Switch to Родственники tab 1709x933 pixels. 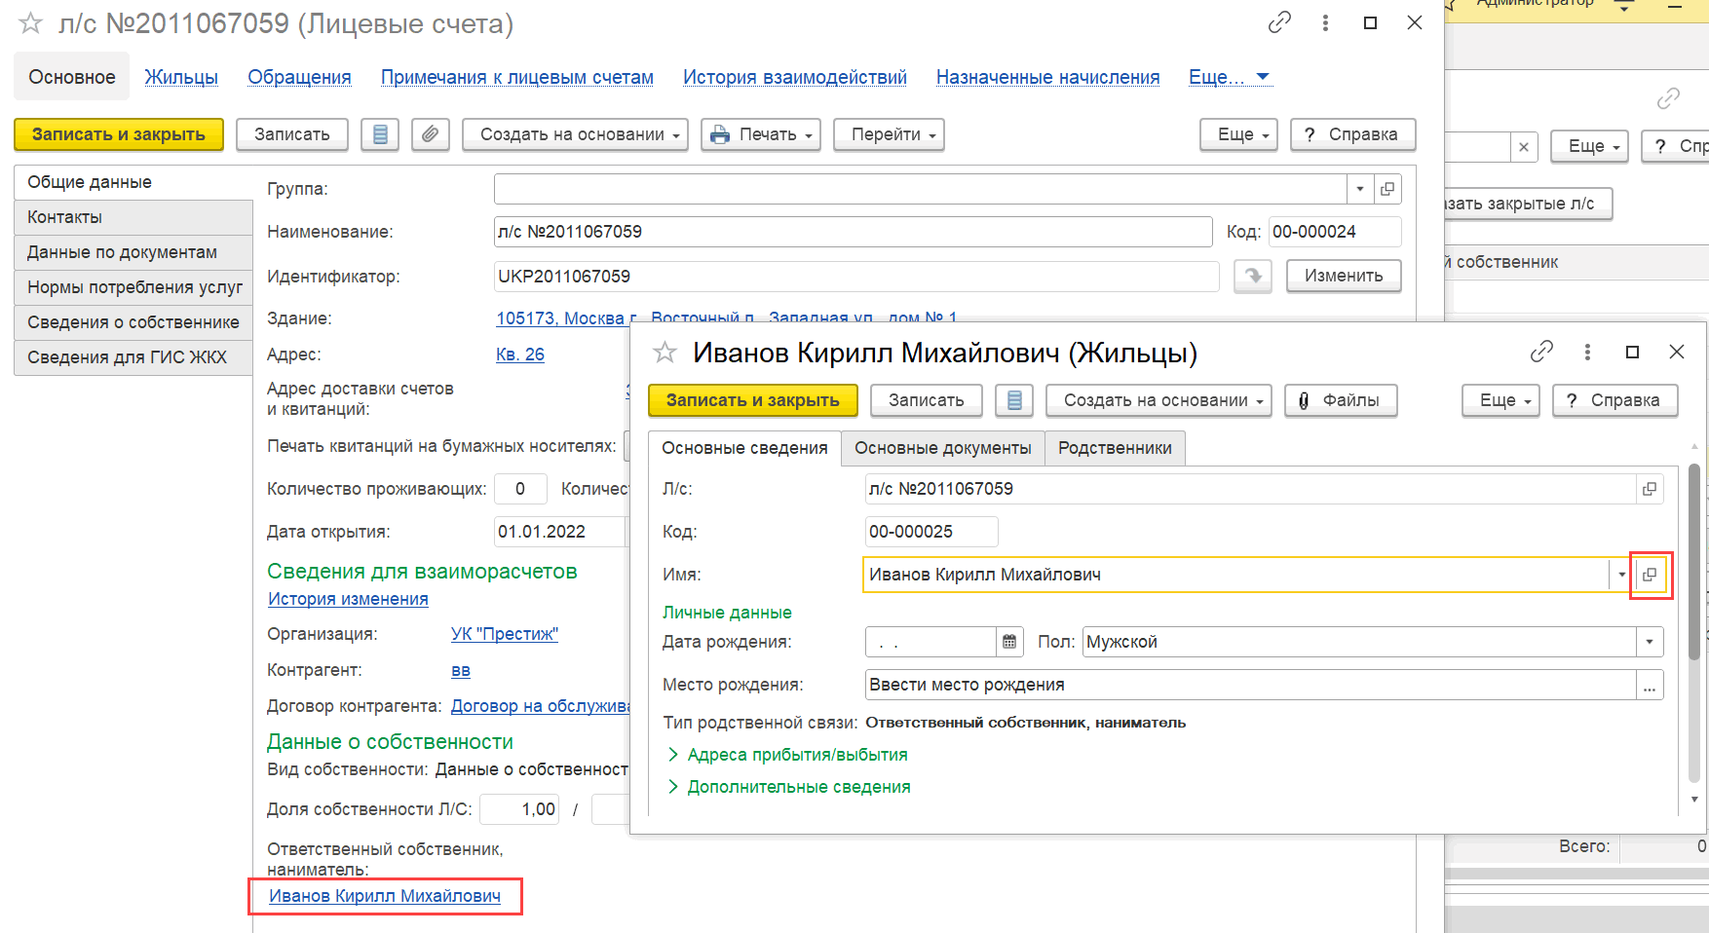tap(1115, 448)
